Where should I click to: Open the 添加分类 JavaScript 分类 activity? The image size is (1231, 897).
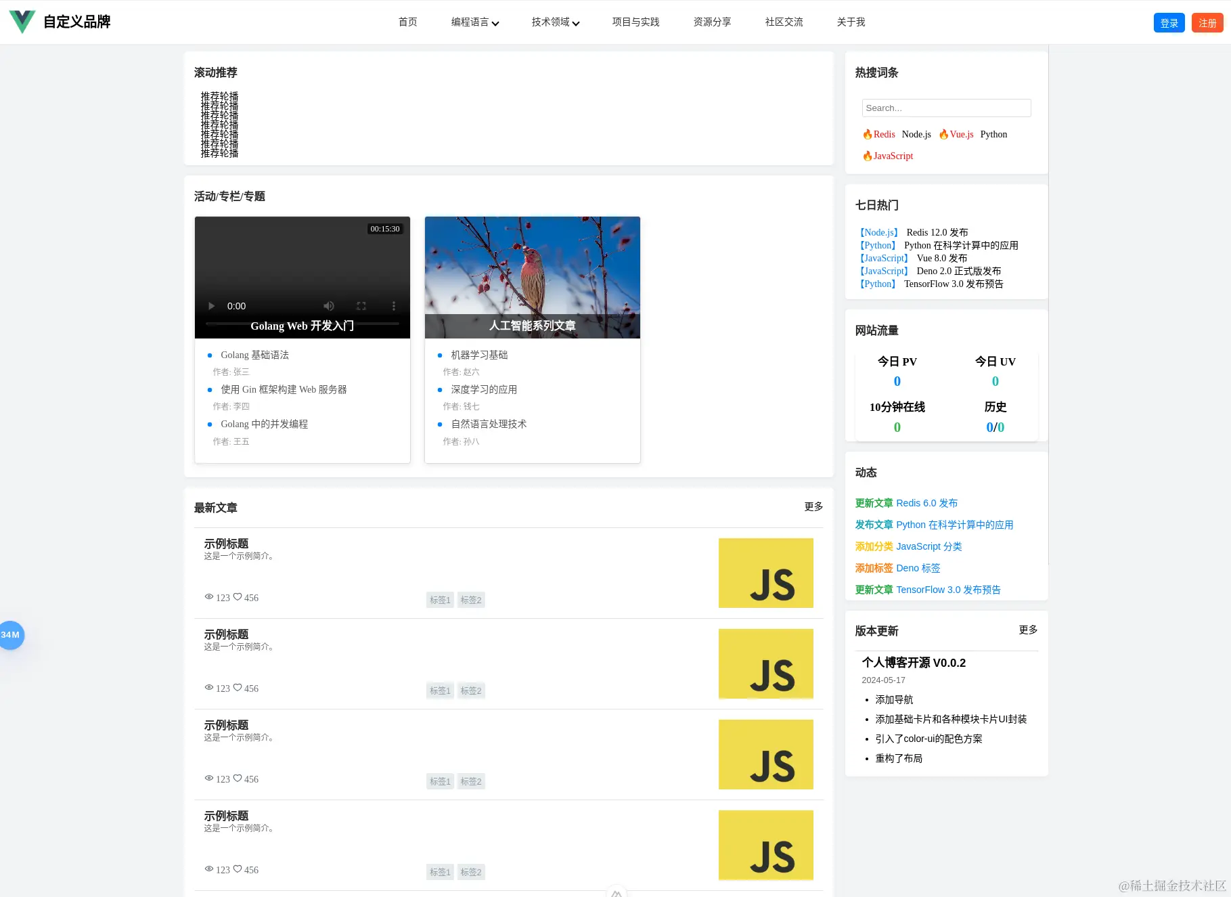pos(908,546)
